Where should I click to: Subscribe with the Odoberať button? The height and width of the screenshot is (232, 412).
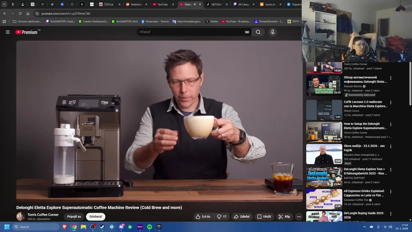[96, 217]
